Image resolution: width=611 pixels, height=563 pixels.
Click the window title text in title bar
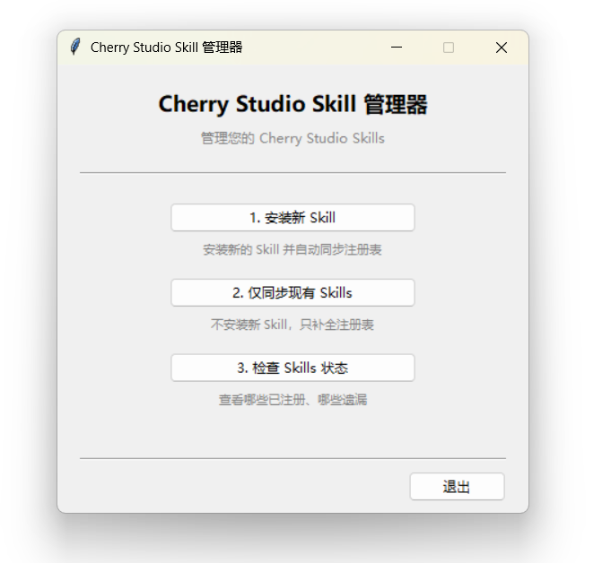coord(167,48)
